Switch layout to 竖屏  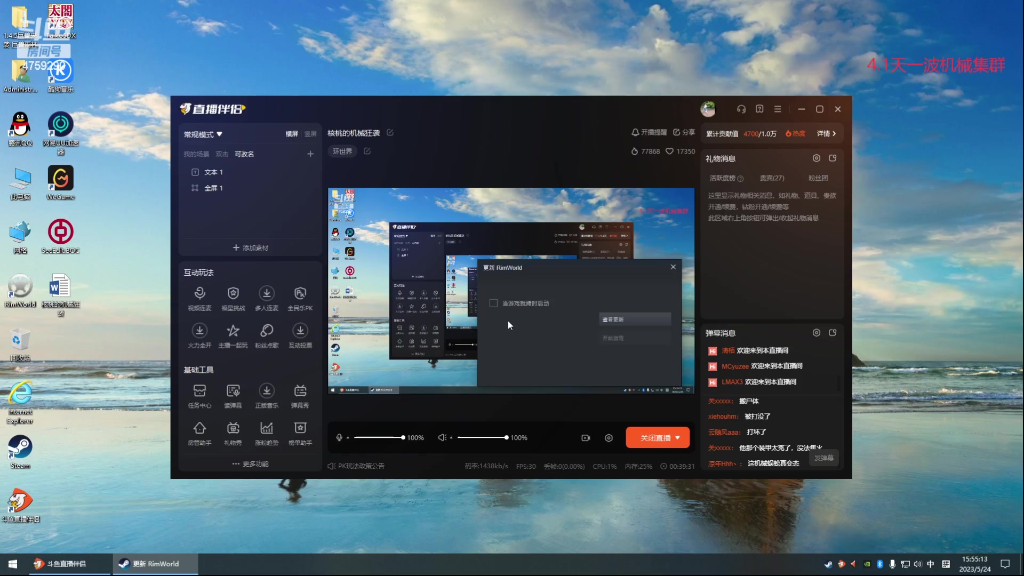(x=310, y=134)
